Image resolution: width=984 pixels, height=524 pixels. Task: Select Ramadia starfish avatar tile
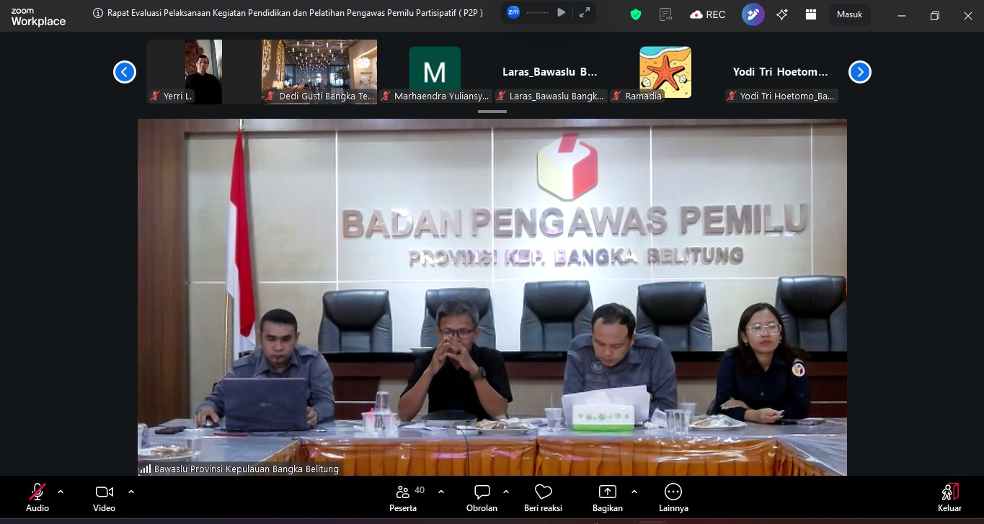tap(665, 72)
